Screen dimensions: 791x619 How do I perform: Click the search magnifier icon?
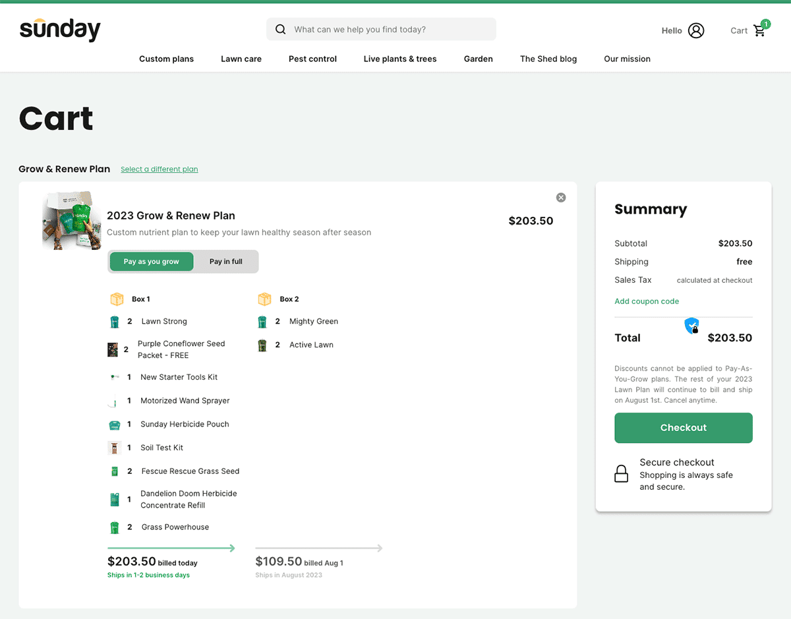281,29
